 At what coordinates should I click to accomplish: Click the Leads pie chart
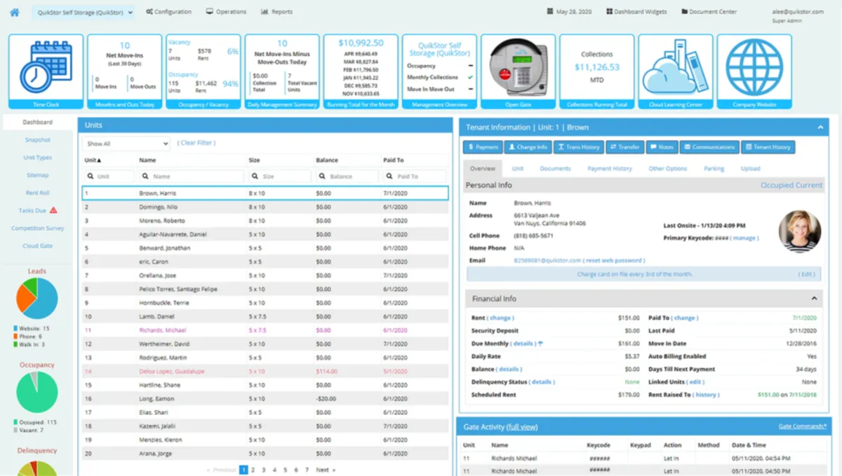(37, 298)
